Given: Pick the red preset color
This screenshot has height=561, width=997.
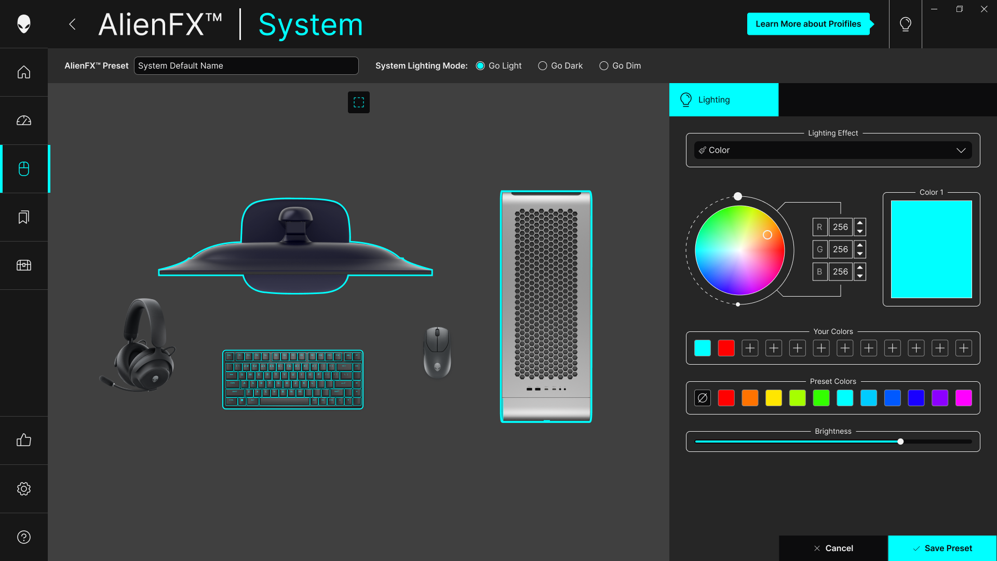Looking at the screenshot, I should click(x=726, y=398).
